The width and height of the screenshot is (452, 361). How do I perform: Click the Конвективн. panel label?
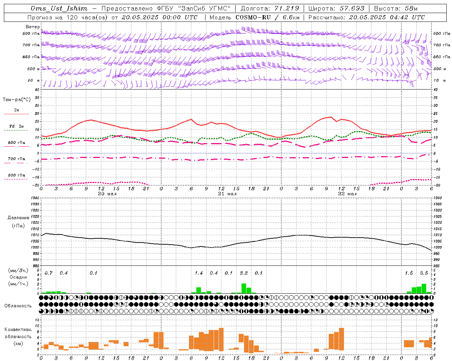(x=18, y=330)
